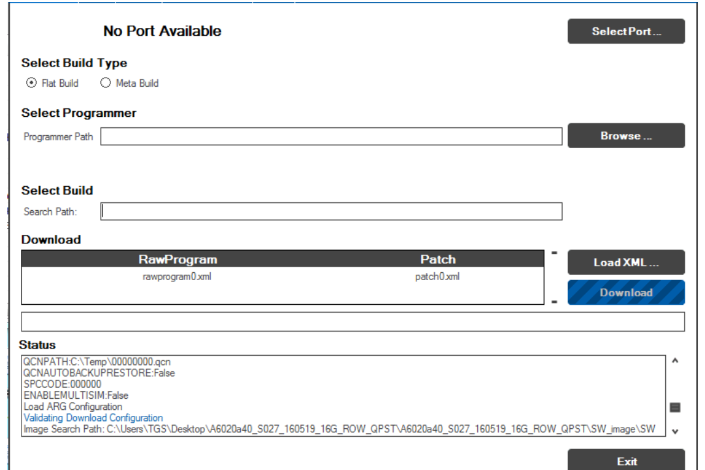Click the Image Search Path status line

pyautogui.click(x=339, y=429)
